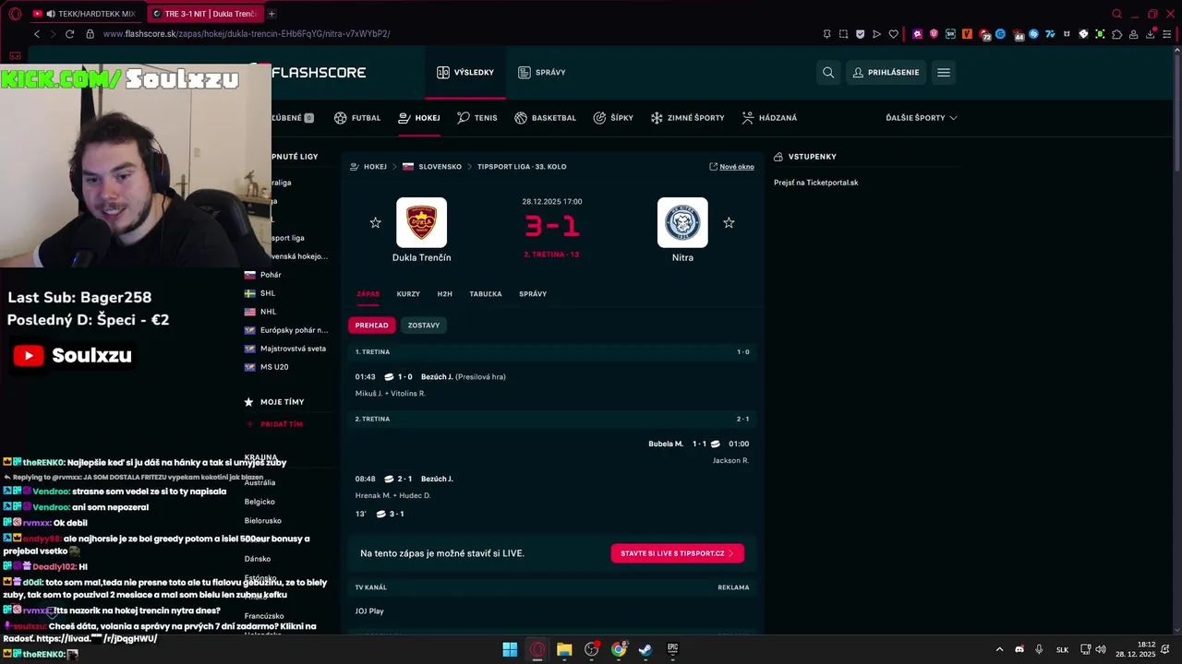Open the match Správy tab
The image size is (1182, 664).
click(533, 293)
